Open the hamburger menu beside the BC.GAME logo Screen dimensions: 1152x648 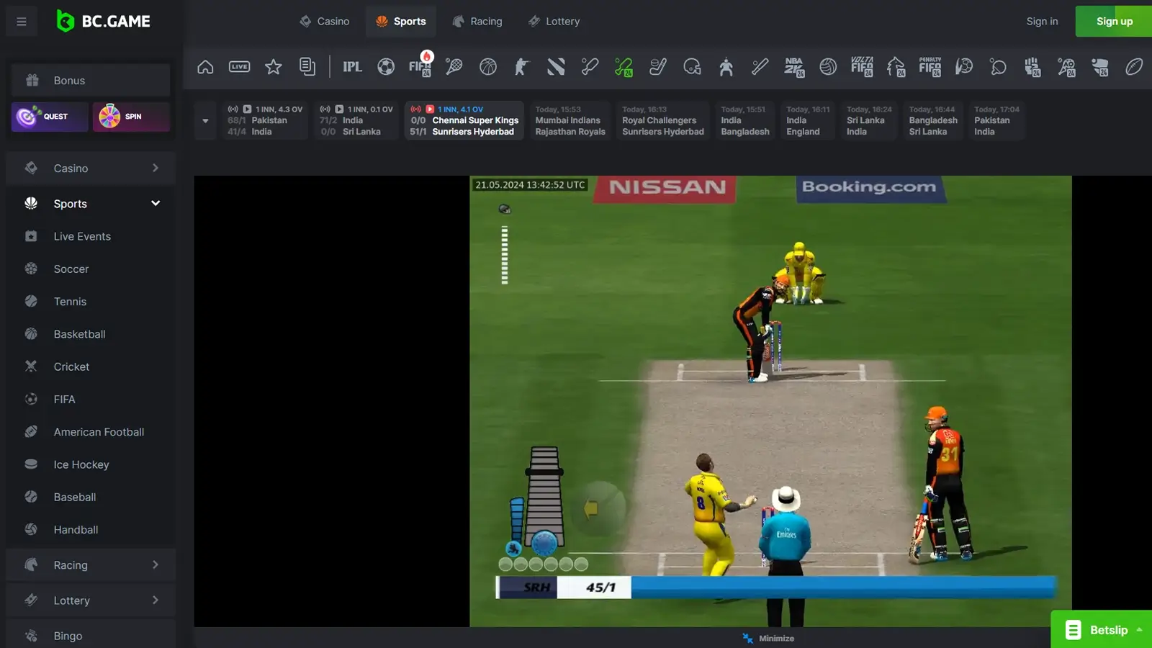[x=22, y=22]
